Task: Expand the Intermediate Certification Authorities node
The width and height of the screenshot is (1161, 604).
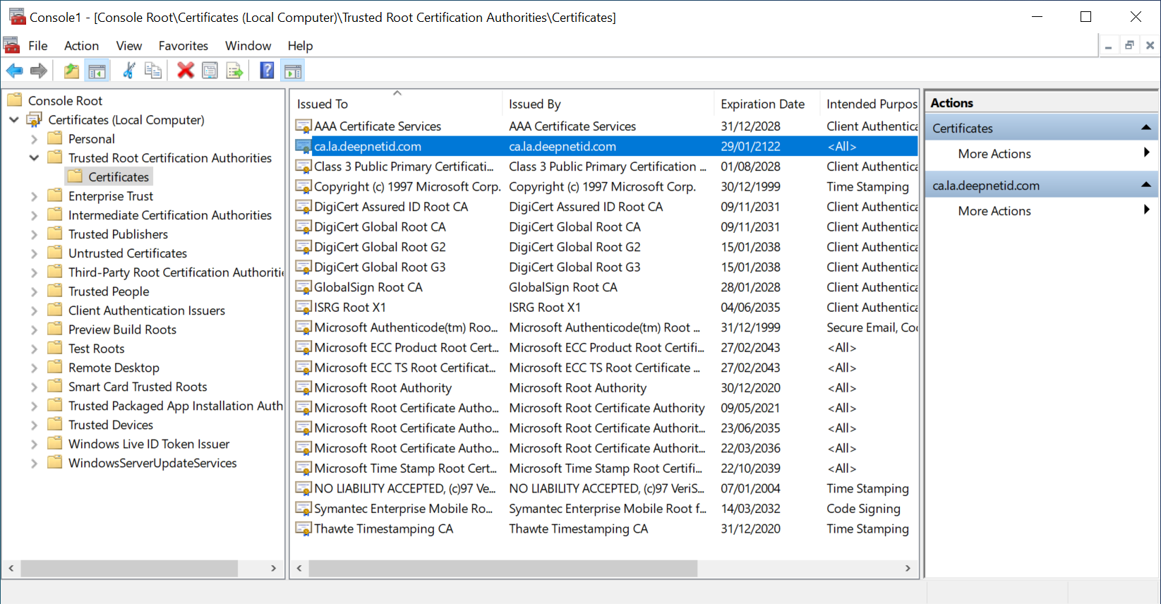Action: (34, 215)
